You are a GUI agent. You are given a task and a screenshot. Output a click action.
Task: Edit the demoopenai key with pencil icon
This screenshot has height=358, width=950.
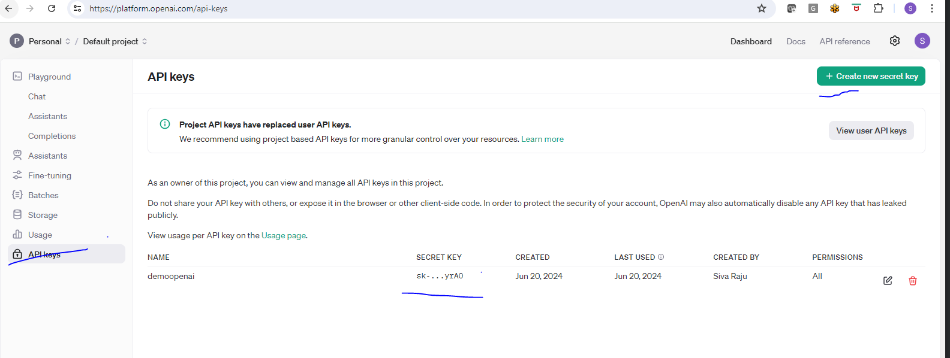(x=888, y=281)
